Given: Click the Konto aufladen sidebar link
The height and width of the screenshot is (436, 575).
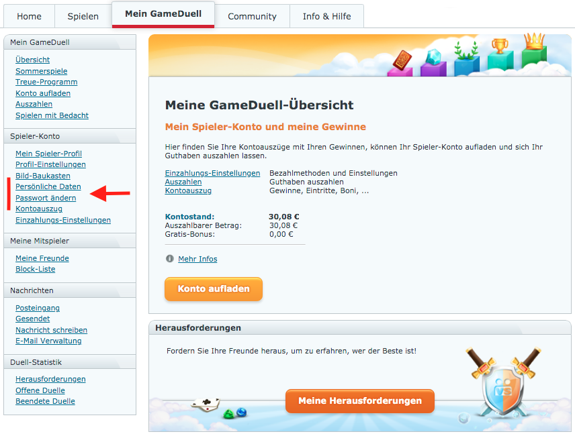Looking at the screenshot, I should [x=43, y=93].
